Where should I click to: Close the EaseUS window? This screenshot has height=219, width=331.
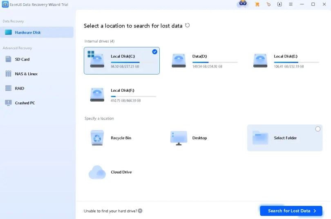pyautogui.click(x=324, y=4)
